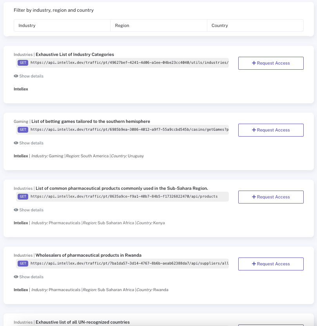This screenshot has height=326, width=317.
Task: Request access to Industry Categories API
Action: point(271,63)
